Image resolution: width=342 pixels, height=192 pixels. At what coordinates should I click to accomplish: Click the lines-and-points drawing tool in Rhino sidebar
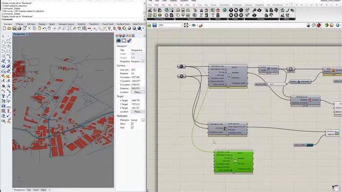coord(3,41)
